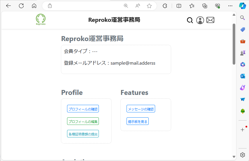The width and height of the screenshot is (249, 161).
Task: Open Outlook from the Edge sidebar
Action: point(243,76)
